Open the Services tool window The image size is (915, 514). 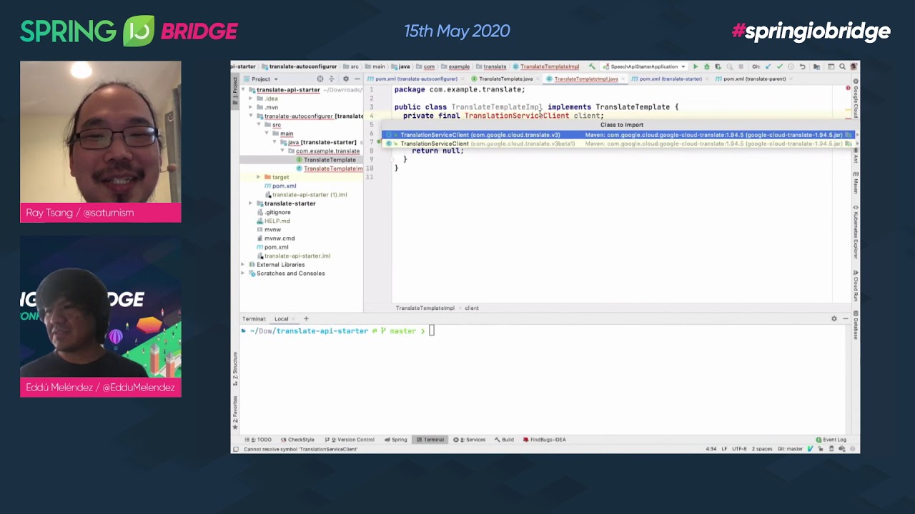pyautogui.click(x=470, y=440)
